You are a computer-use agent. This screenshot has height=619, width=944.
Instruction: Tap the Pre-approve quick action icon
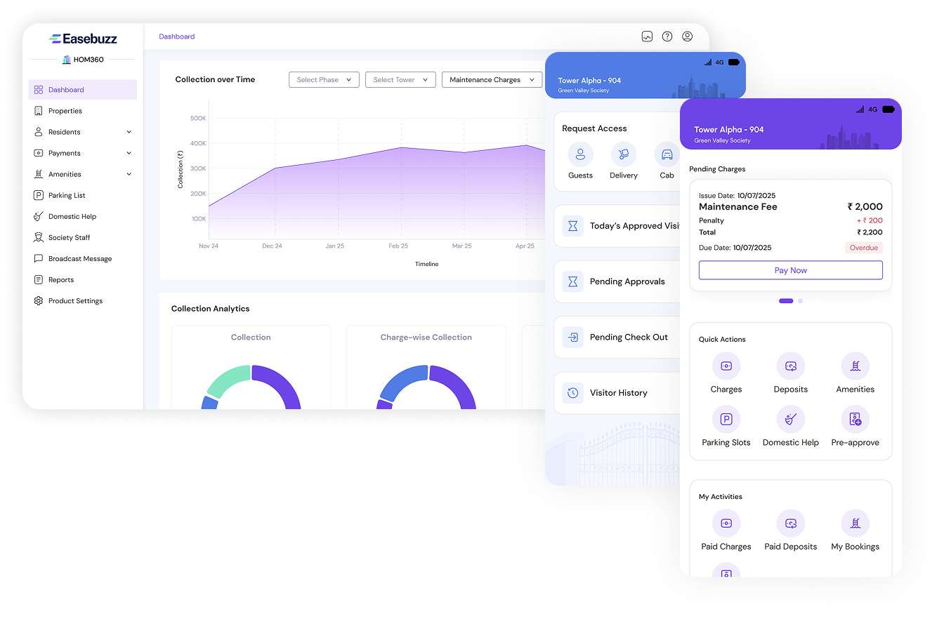(855, 420)
